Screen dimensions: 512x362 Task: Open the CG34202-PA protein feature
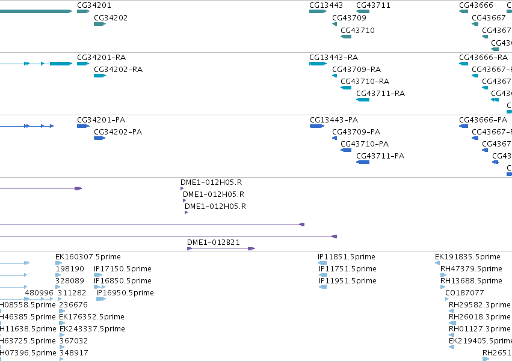[x=100, y=138]
